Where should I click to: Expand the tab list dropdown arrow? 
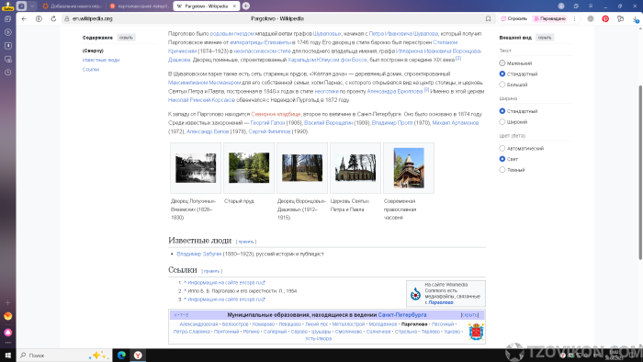[x=32, y=6]
